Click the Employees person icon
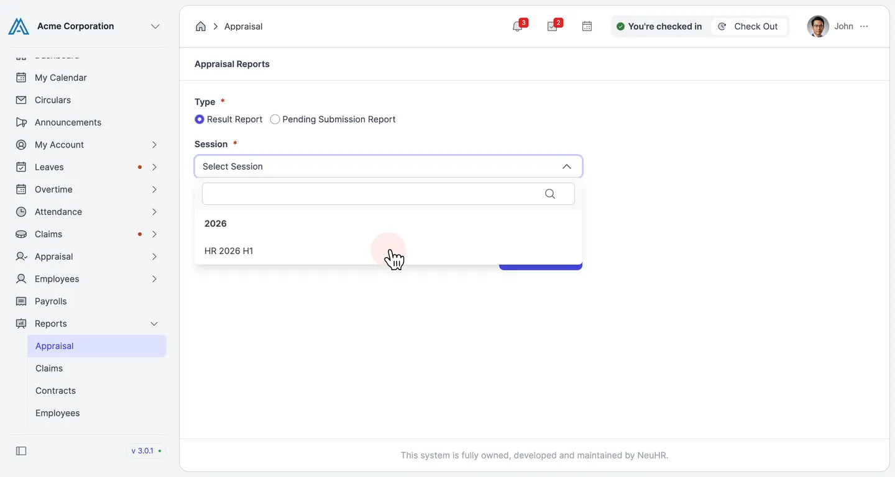Viewport: 895px width, 477px height. tap(21, 279)
